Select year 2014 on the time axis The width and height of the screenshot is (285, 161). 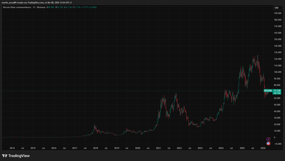point(12,148)
